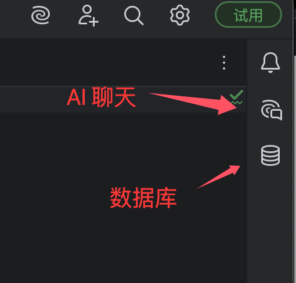Viewport: 296px width, 283px height.
Task: Open the Database tool window icon
Action: 270,155
